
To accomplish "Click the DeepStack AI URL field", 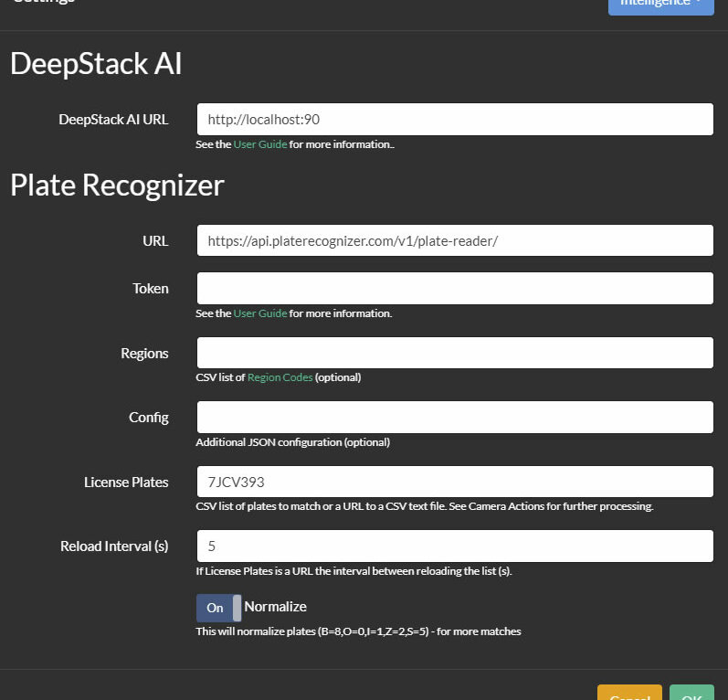I will 455,120.
